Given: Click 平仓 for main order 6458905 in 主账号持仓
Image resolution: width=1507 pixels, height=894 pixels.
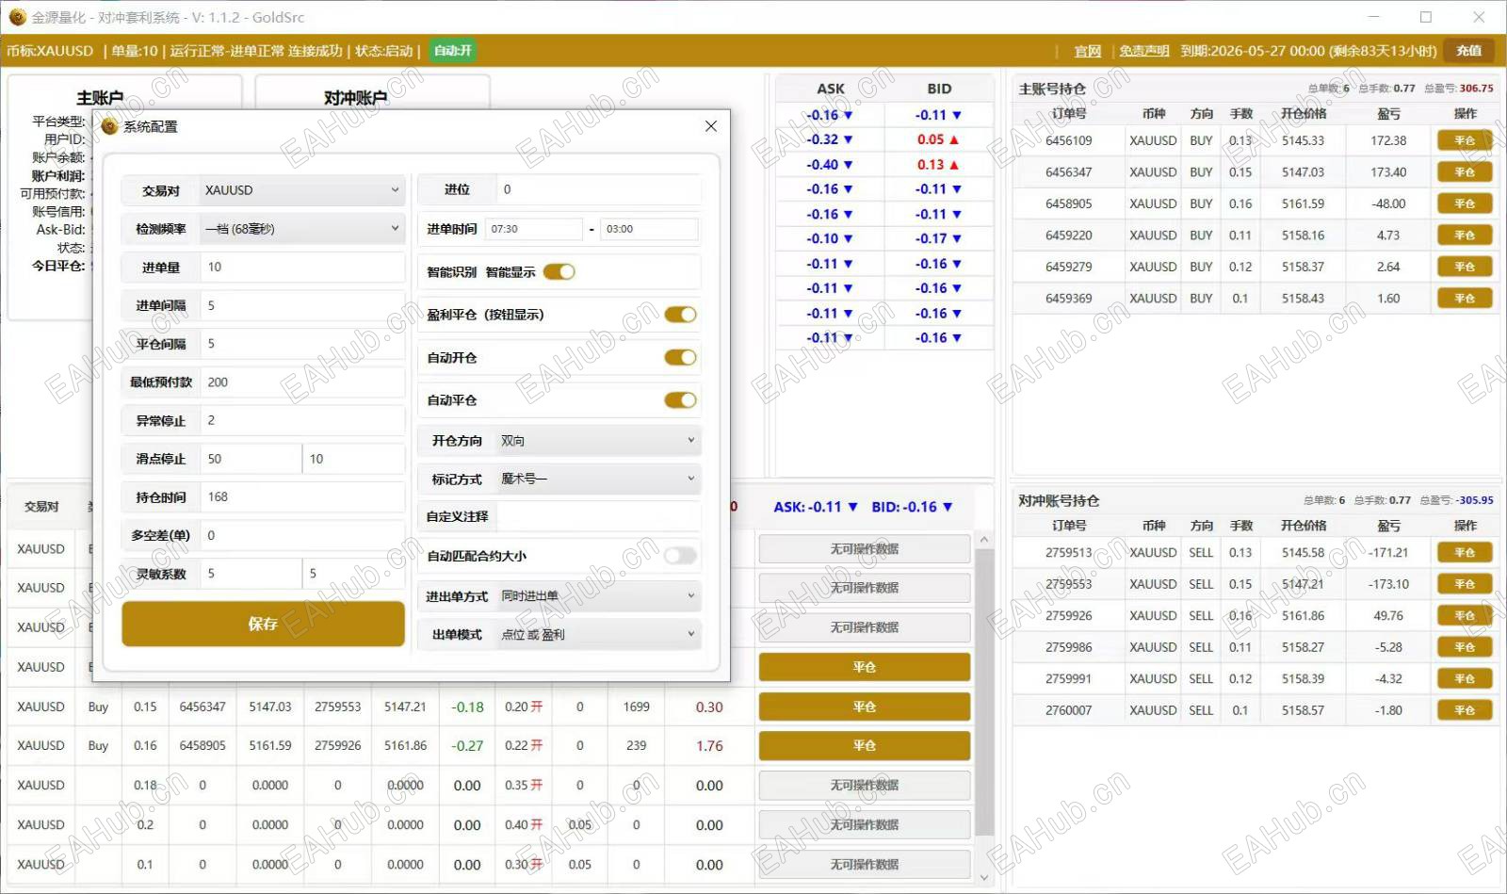Looking at the screenshot, I should [1465, 203].
